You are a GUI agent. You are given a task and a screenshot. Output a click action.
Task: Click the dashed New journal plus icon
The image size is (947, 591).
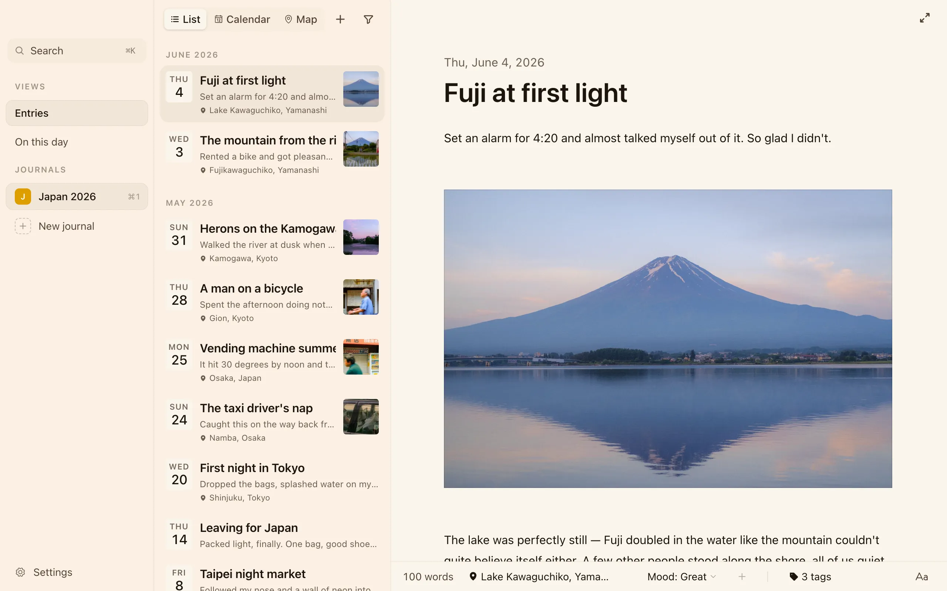click(x=23, y=226)
